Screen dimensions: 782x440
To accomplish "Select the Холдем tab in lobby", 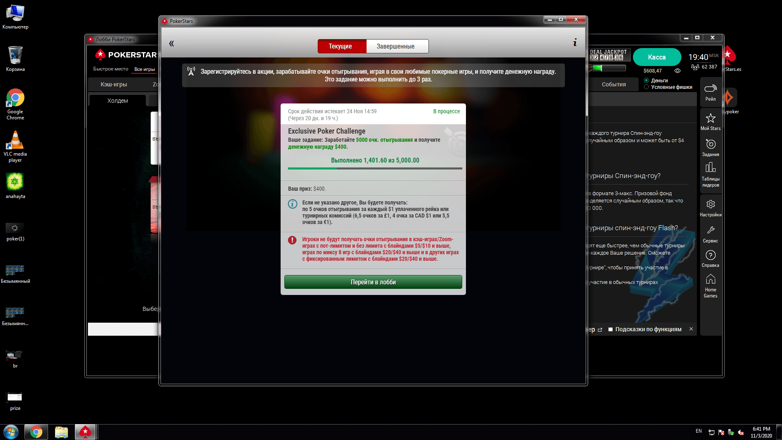I will tap(117, 101).
